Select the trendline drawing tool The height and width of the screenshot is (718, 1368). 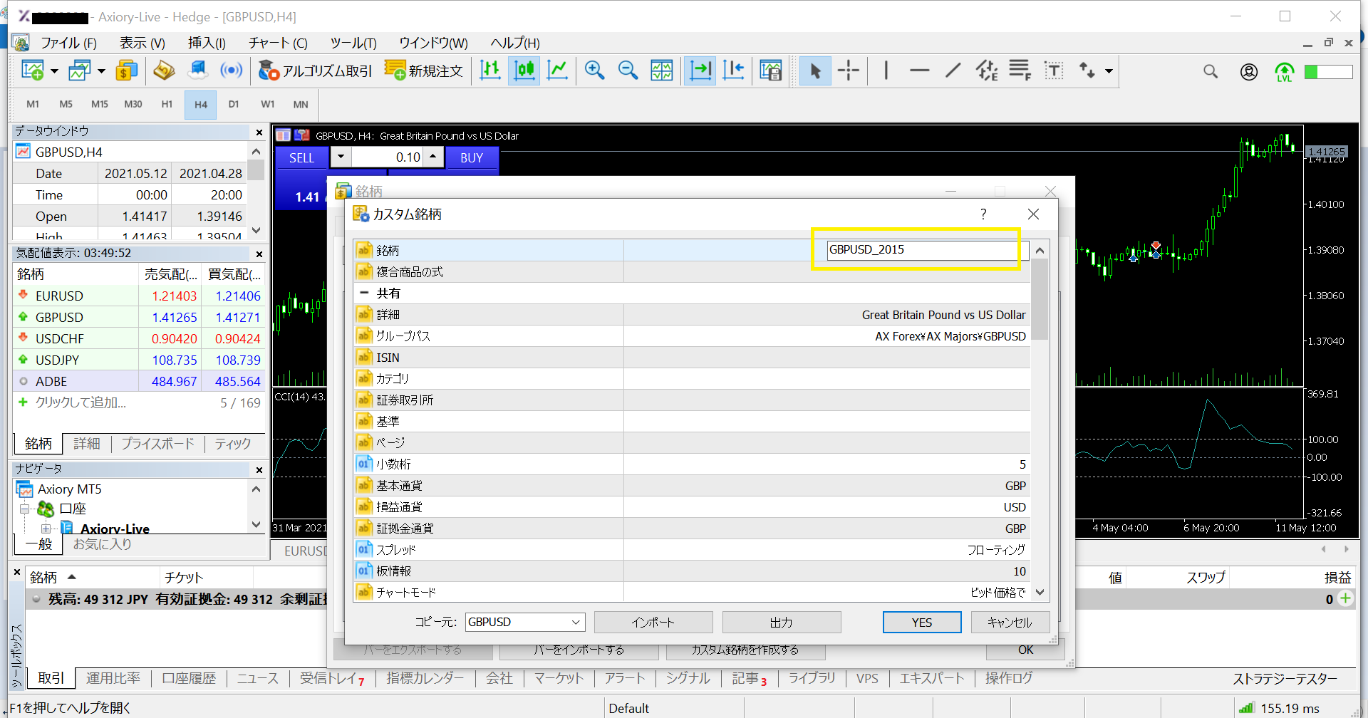coord(953,71)
